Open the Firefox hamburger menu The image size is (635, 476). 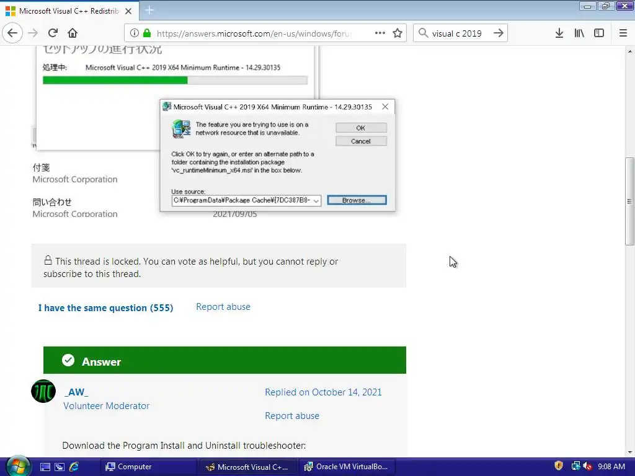pyautogui.click(x=623, y=33)
